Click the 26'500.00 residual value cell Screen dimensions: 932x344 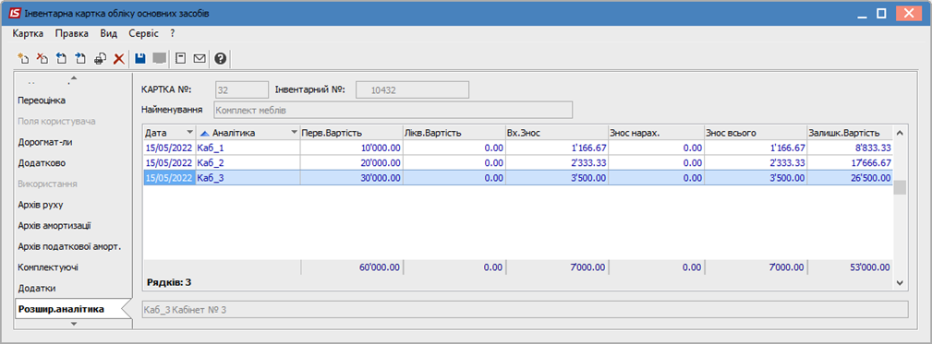tap(850, 177)
